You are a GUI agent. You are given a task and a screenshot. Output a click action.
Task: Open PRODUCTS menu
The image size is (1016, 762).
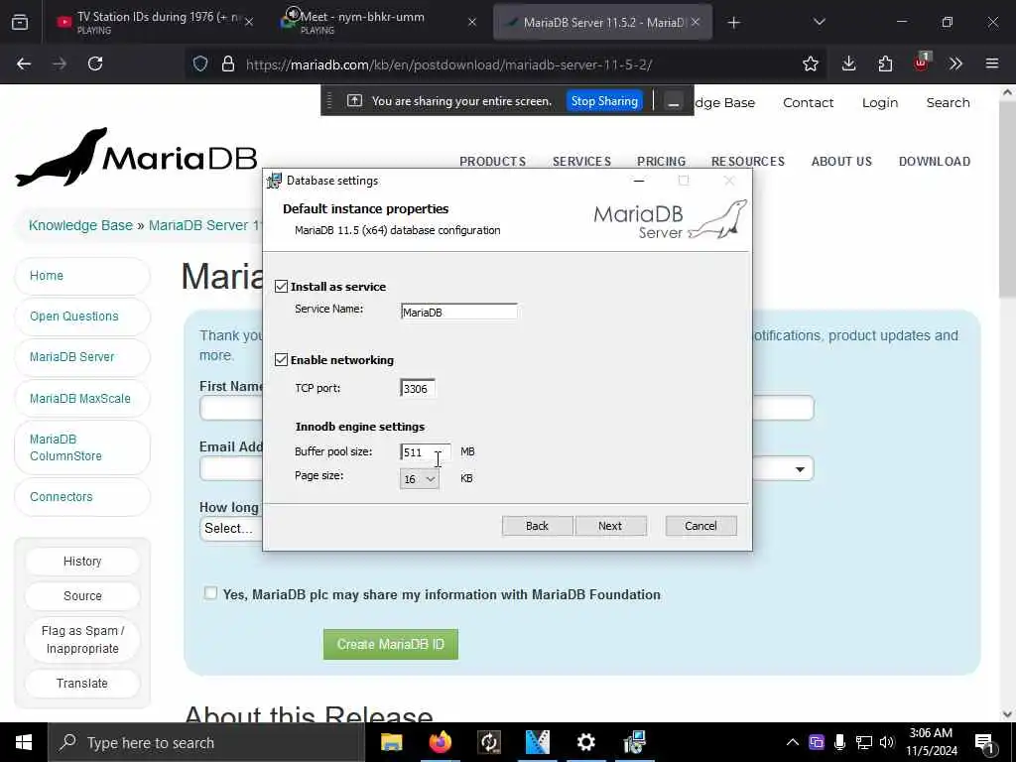pos(492,162)
